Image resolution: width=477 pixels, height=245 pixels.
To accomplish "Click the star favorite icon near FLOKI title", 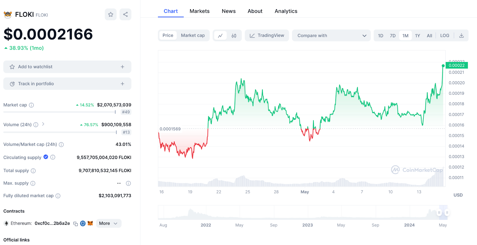I will coord(111,14).
